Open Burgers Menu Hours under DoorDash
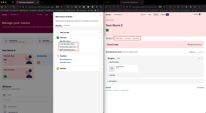This screenshot has height=113, width=206. click(66, 59)
